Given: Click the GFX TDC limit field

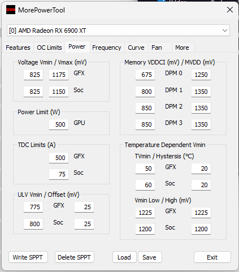Looking at the screenshot, I should click(x=59, y=158).
